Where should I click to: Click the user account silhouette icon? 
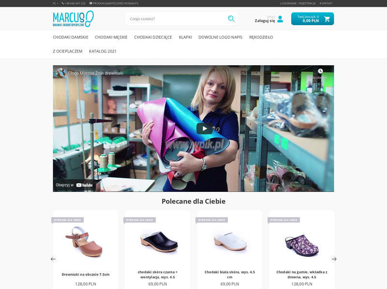click(x=280, y=19)
